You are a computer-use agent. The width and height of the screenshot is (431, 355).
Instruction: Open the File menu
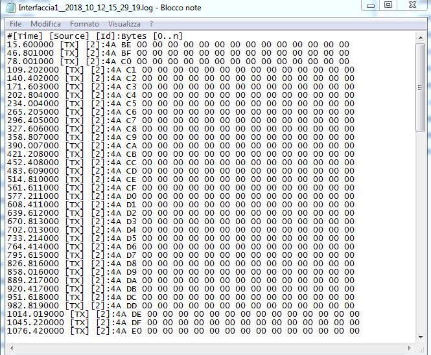click(16, 23)
